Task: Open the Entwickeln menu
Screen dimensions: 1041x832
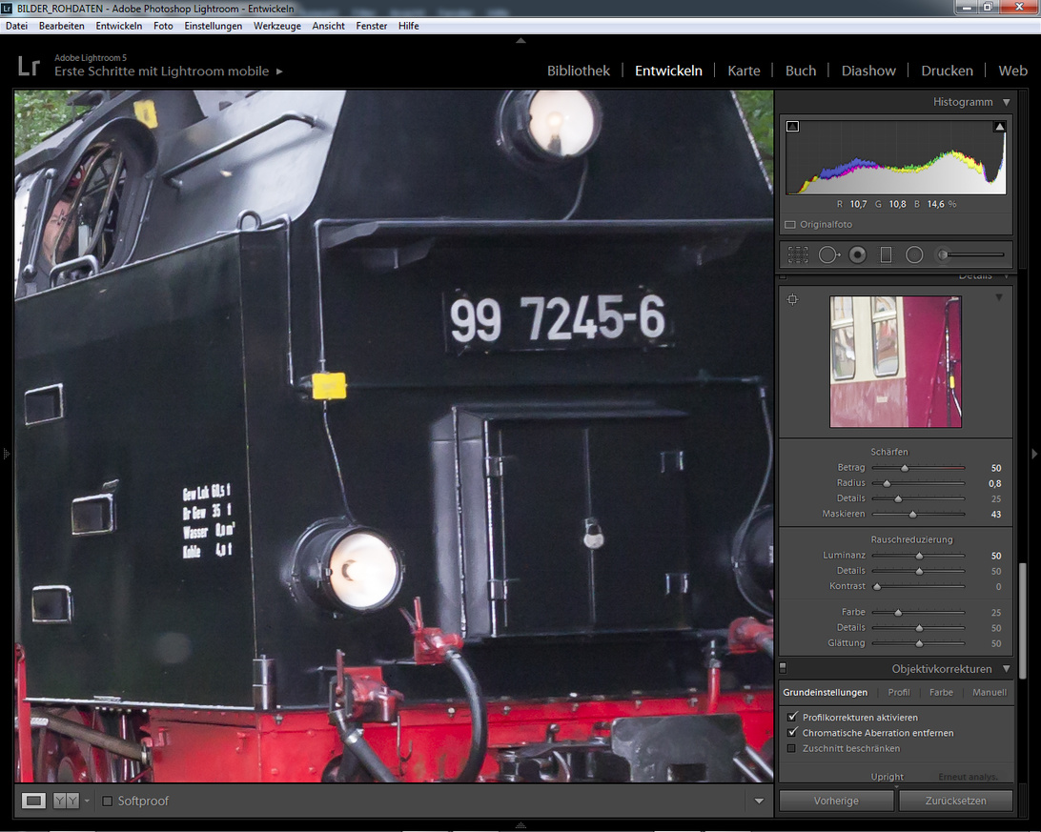Action: 118,26
